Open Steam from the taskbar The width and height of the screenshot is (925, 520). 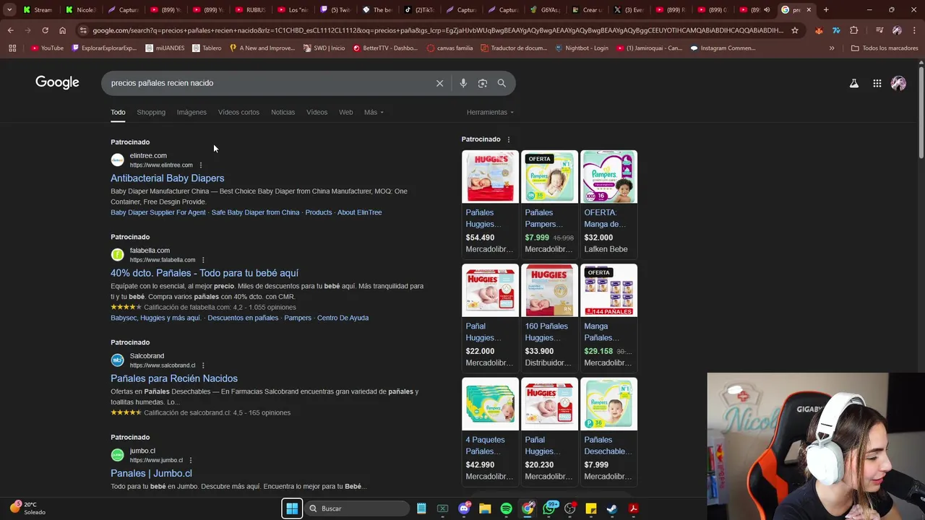612,508
